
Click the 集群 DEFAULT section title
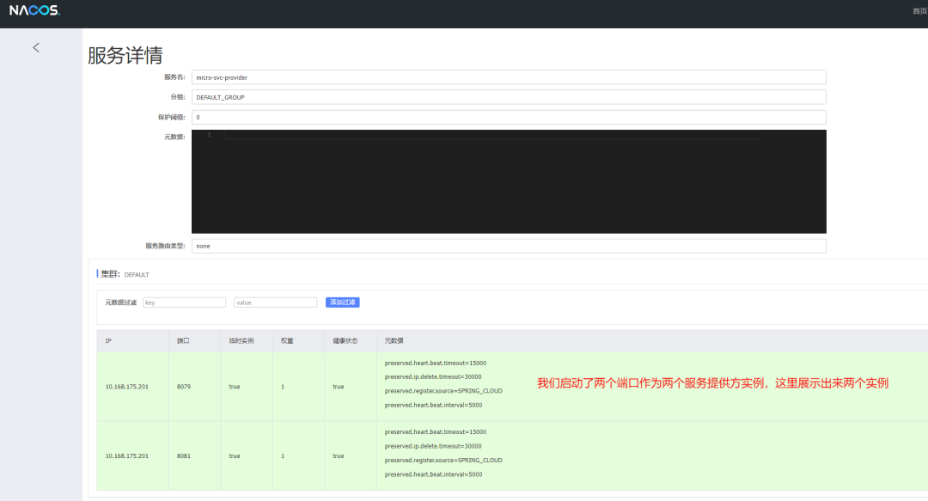pyautogui.click(x=125, y=274)
